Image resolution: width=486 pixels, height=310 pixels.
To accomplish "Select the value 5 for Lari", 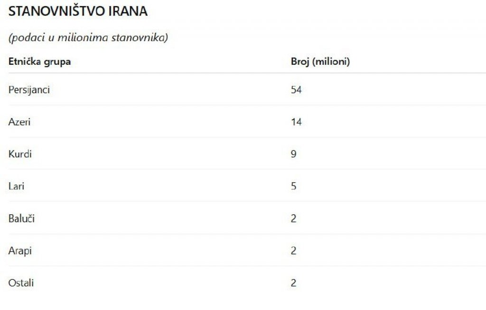I will (x=294, y=186).
